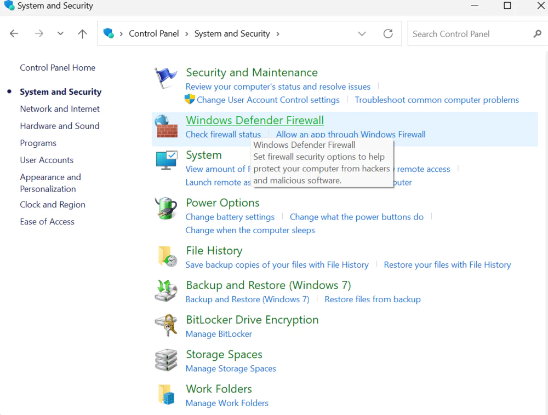
Task: Go up one level with the up arrow
Action: (x=83, y=34)
